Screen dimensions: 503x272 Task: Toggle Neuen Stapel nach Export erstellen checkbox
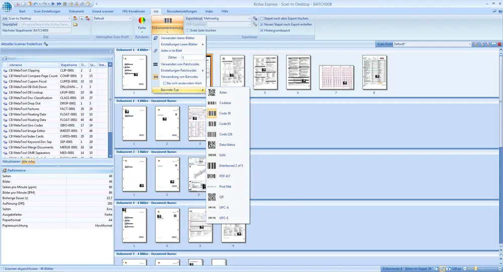(262, 24)
